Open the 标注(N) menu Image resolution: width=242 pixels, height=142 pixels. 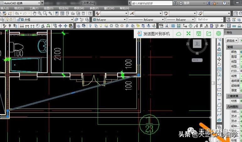[x=64, y=8]
